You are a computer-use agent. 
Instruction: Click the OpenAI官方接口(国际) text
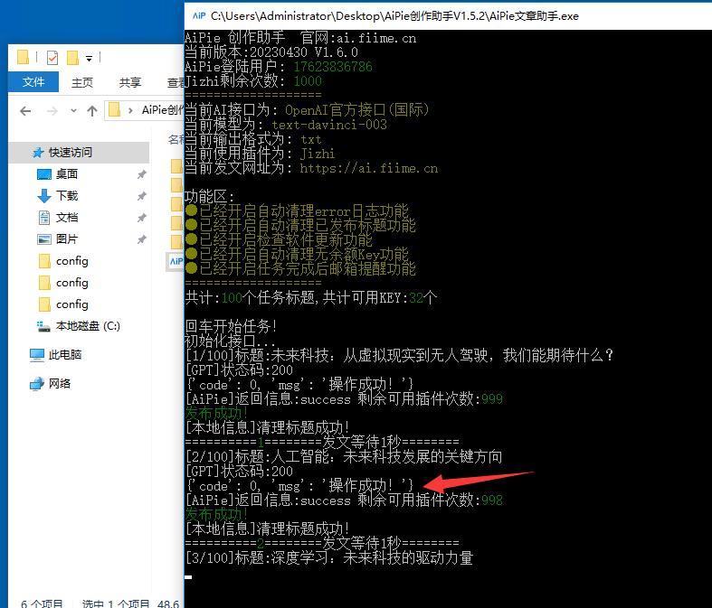357,110
